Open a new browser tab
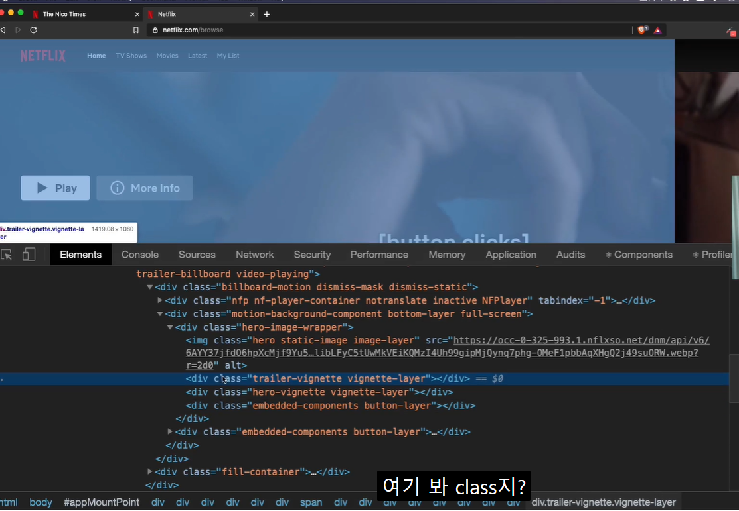Screen dimensions: 739x511 pyautogui.click(x=267, y=14)
